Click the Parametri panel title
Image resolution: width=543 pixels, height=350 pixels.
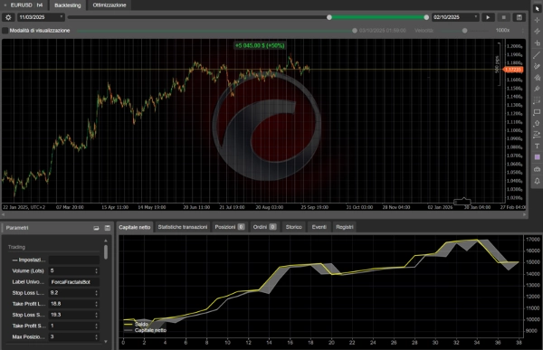coord(17,228)
